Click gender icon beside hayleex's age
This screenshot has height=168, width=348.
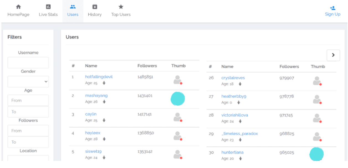[104, 139]
